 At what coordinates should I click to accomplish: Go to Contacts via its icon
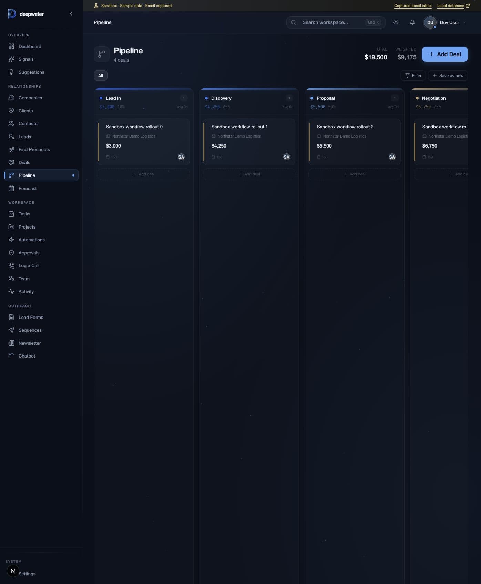point(11,123)
